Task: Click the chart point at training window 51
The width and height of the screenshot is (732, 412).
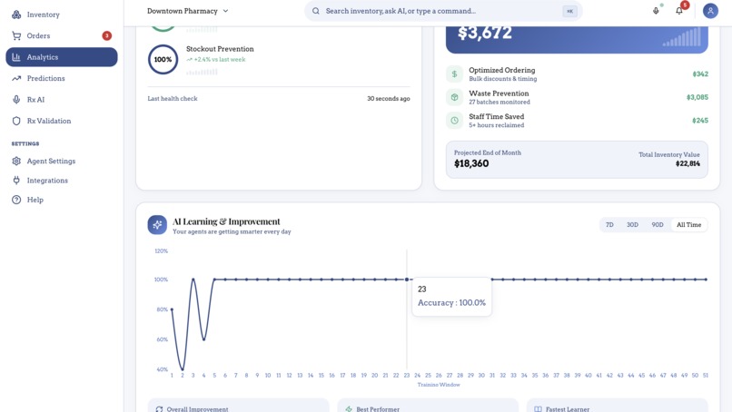Action: coord(706,280)
